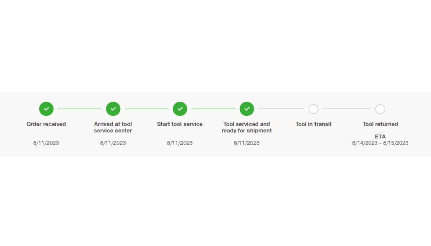
Task: Select the 8/14/2023 - 8/15/2023 ETA range
Action: click(380, 143)
